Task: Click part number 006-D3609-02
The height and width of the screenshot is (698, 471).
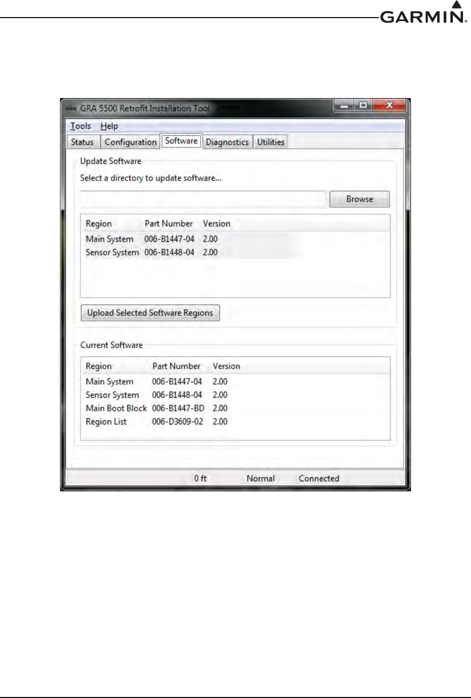Action: click(178, 422)
